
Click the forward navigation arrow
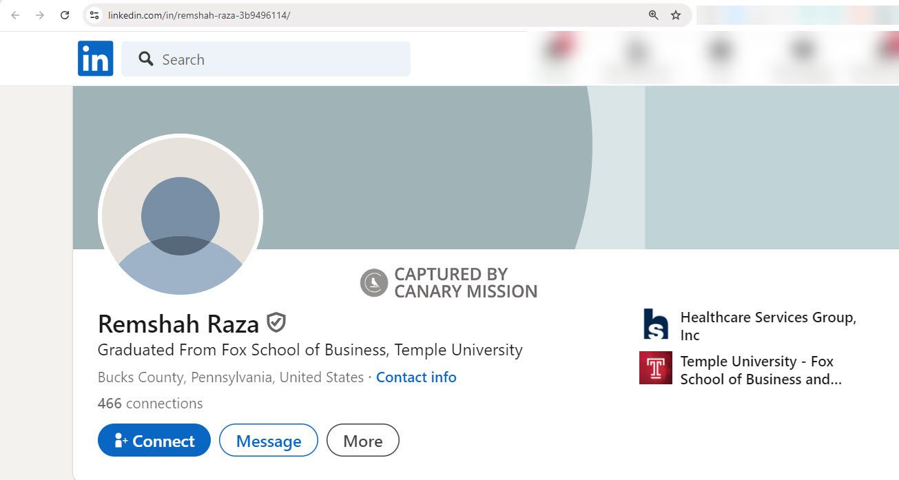(39, 14)
